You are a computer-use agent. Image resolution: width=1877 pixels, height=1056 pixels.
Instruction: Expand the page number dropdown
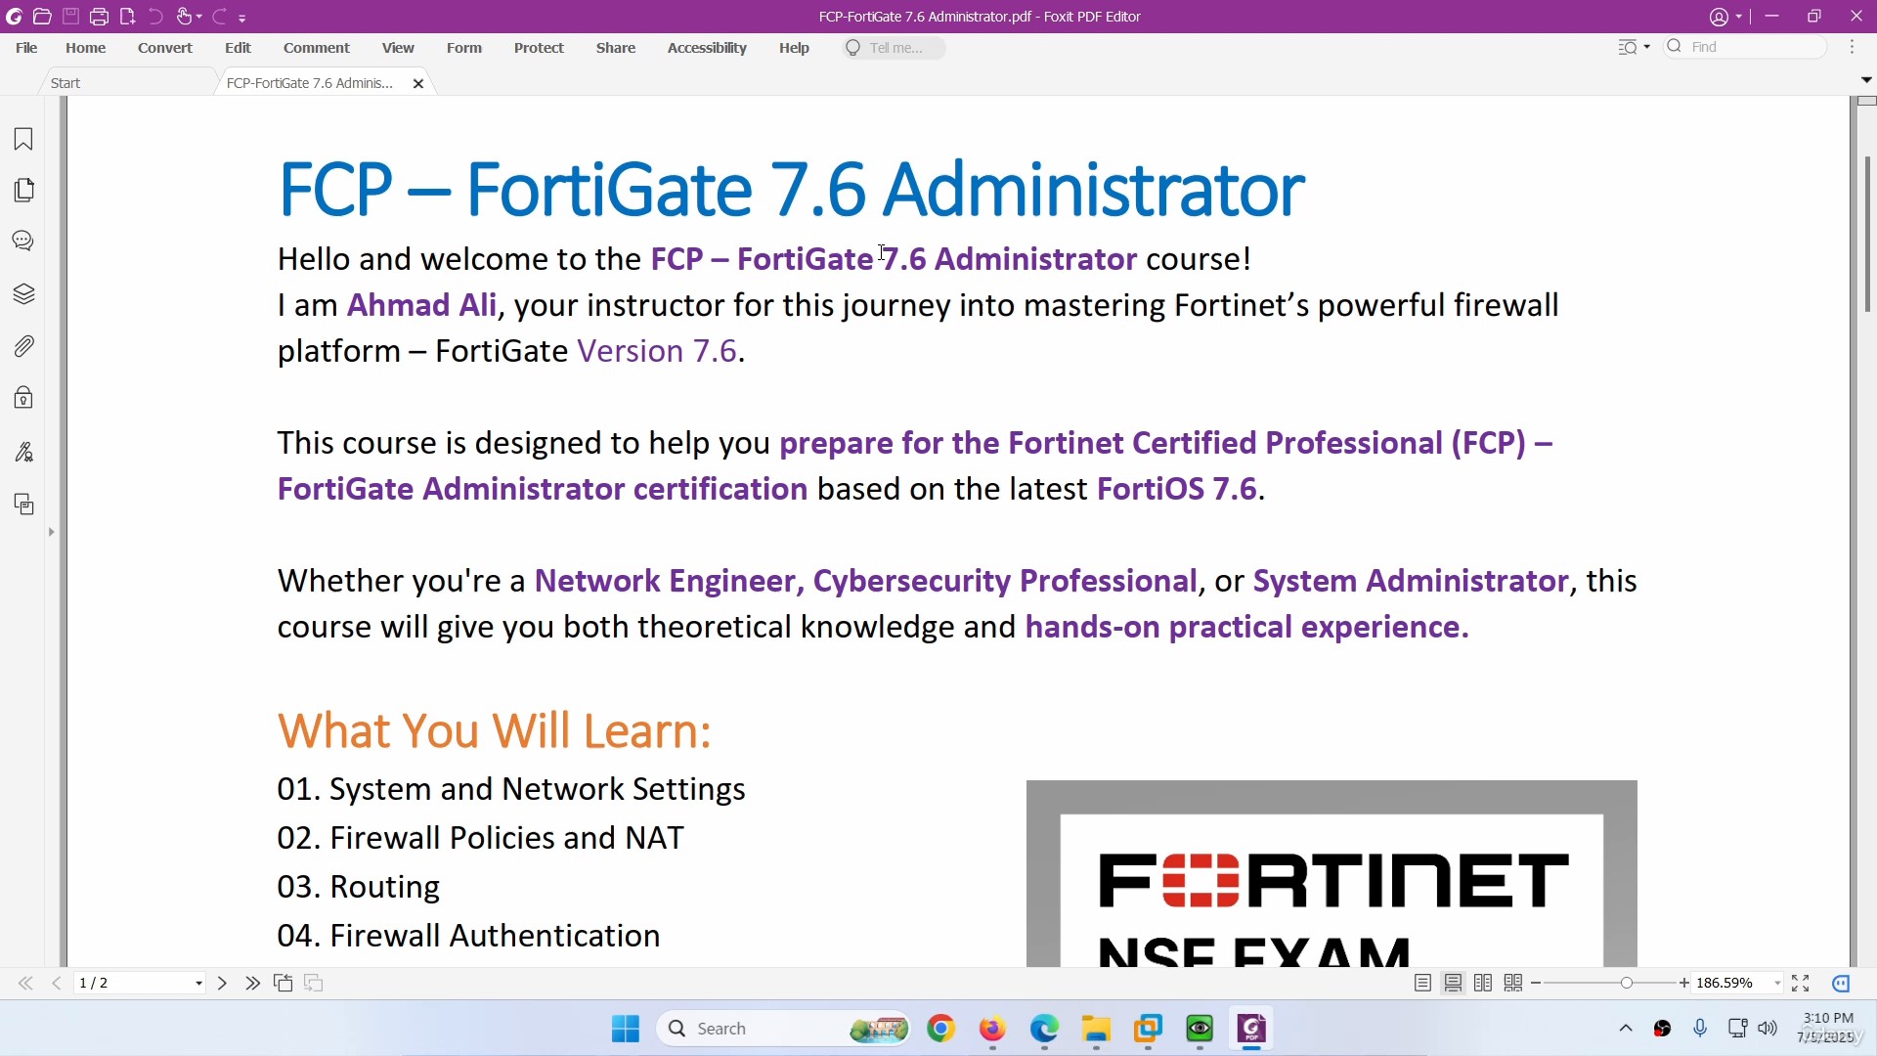199,984
